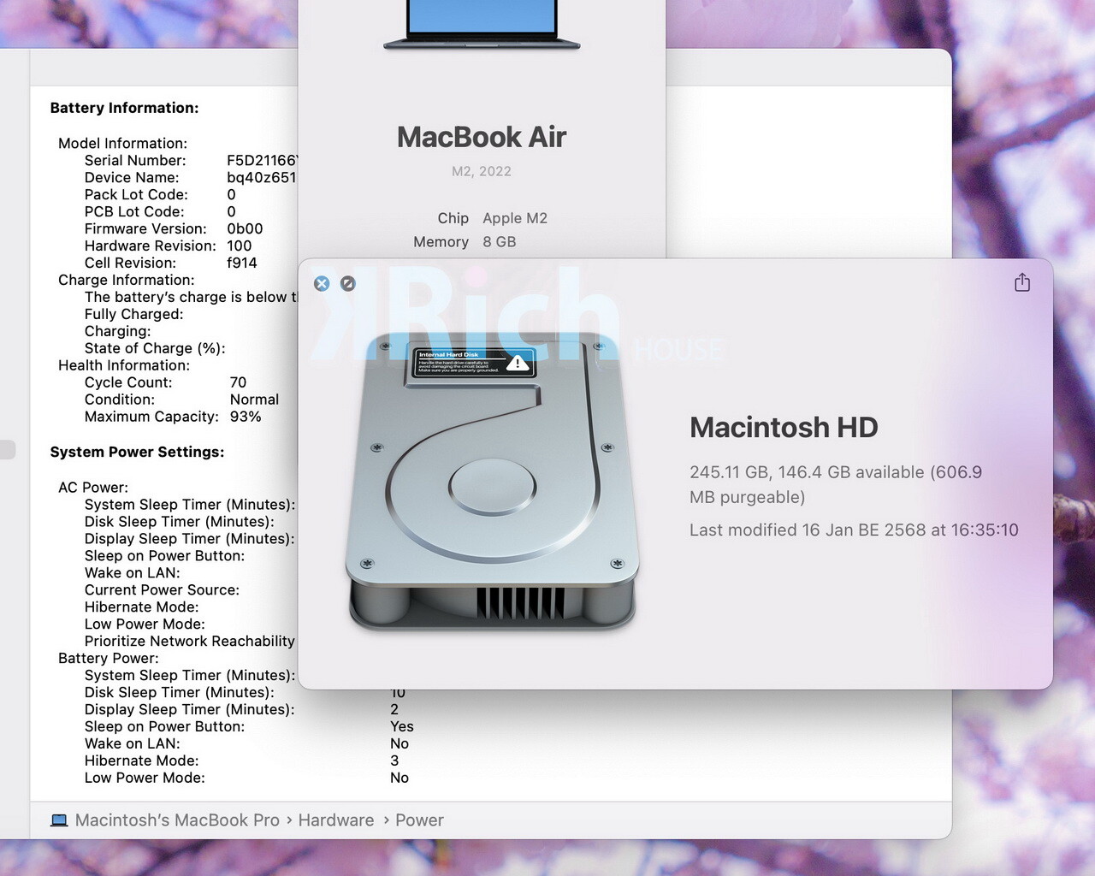Click the Cell Revision f914 value
1095x876 pixels.
tap(242, 263)
